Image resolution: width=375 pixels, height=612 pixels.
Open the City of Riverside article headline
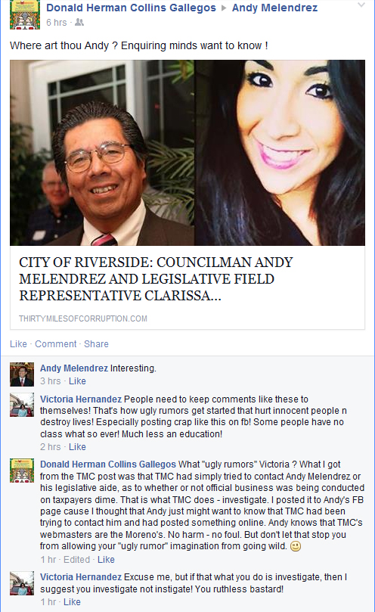pyautogui.click(x=156, y=278)
